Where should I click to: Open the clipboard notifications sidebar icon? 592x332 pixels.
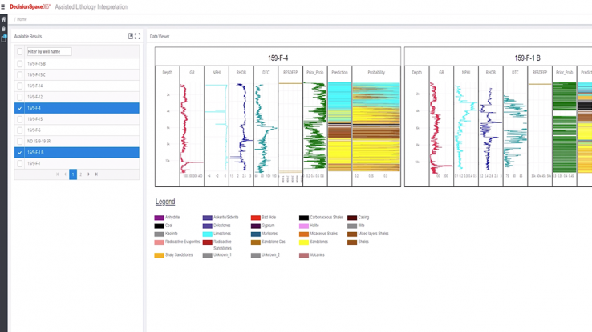pyautogui.click(x=3, y=38)
